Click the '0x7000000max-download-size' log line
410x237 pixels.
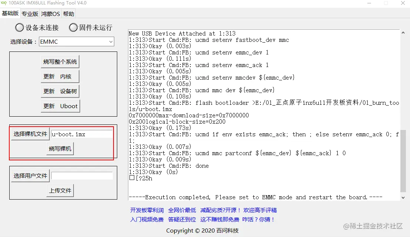pyautogui.click(x=189, y=116)
